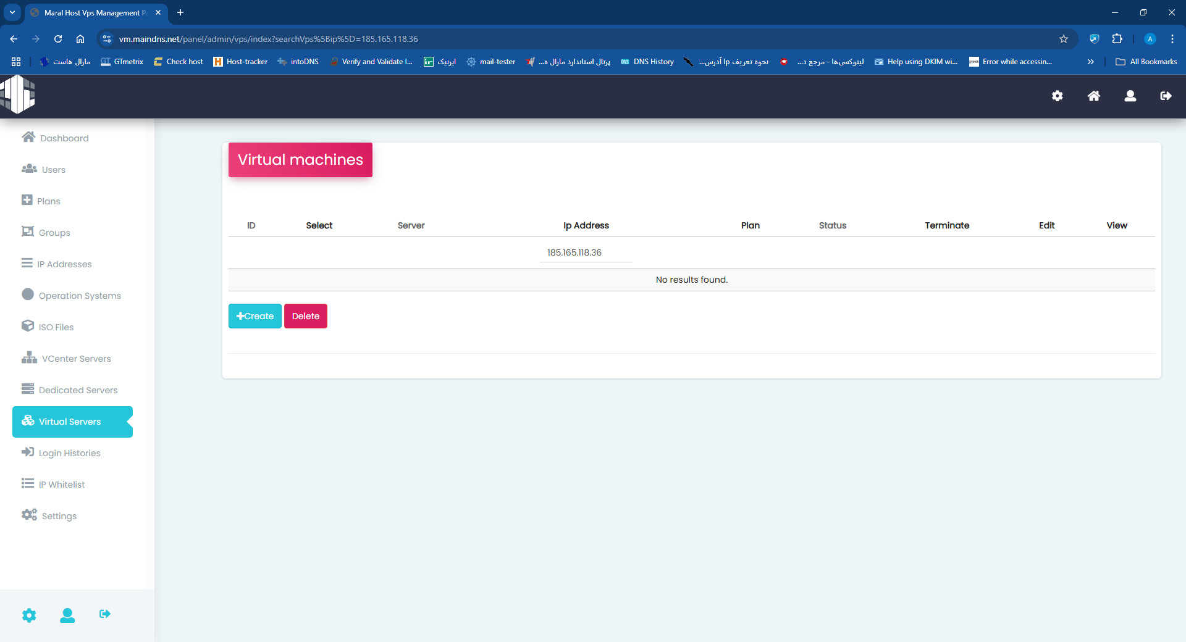Open Dashboard in the sidebar
Viewport: 1186px width, 642px height.
(x=64, y=138)
